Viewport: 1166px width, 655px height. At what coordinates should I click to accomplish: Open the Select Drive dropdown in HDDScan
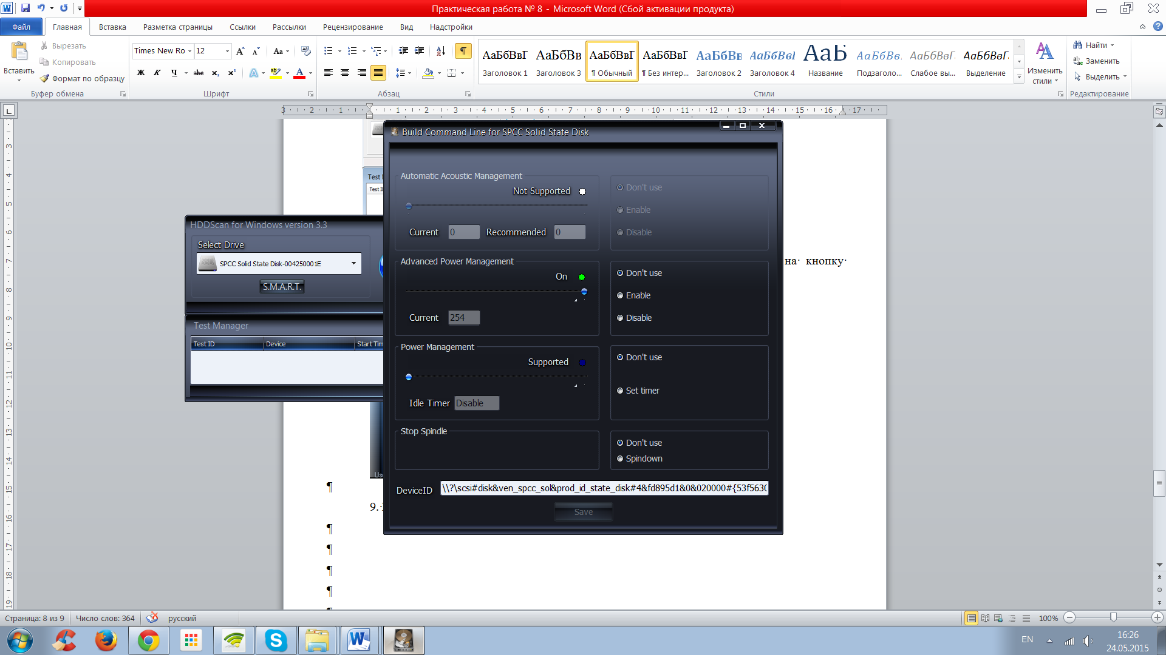(x=353, y=263)
